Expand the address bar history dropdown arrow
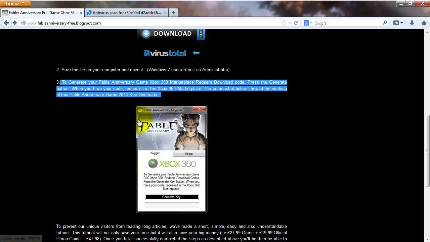This screenshot has width=430, height=242. 290,23
